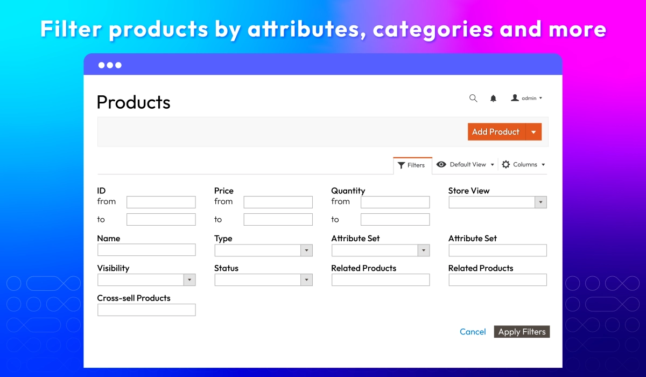Open column settings via the gear icon
The width and height of the screenshot is (646, 377).
click(505, 164)
